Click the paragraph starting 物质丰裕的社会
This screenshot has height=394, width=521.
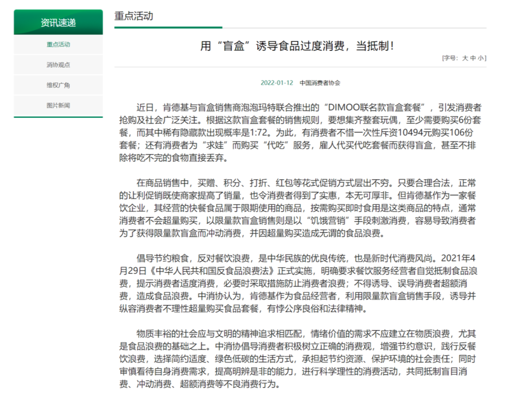[298, 359]
